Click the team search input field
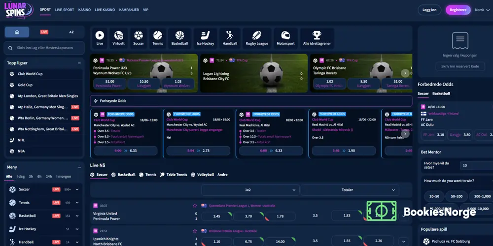 [x=44, y=48]
